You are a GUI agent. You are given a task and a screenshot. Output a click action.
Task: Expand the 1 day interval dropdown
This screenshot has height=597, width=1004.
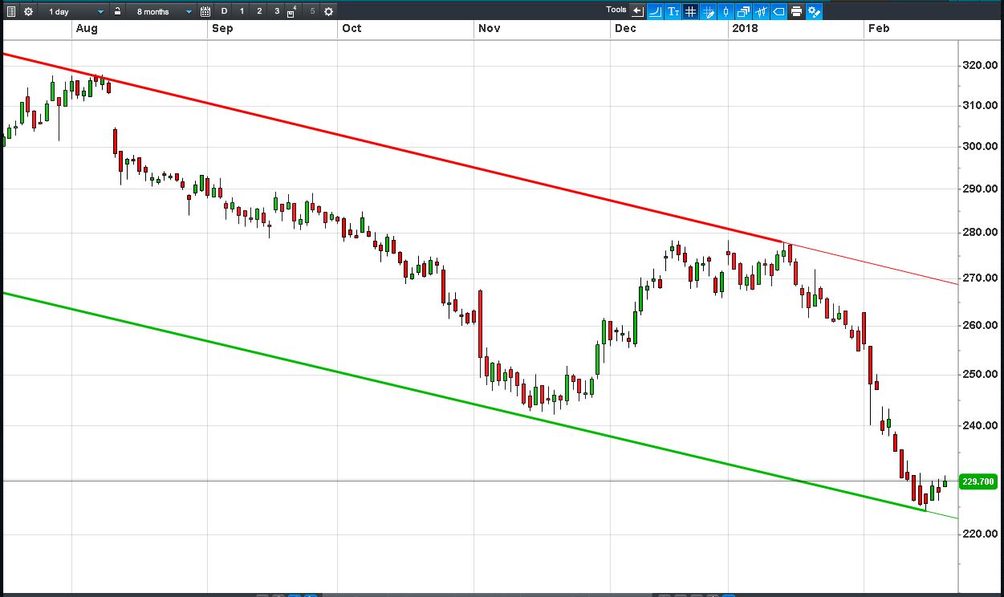(x=75, y=11)
